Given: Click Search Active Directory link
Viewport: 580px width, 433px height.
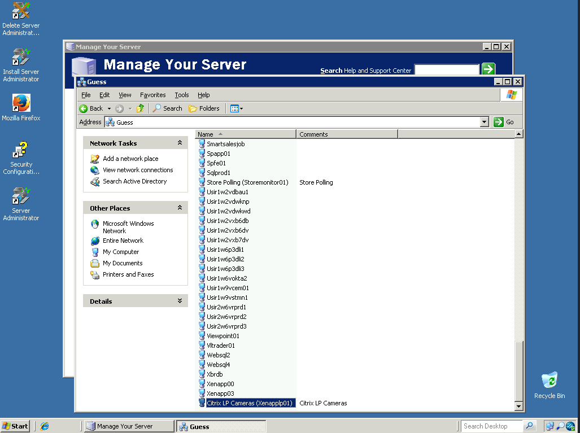Looking at the screenshot, I should click(134, 181).
